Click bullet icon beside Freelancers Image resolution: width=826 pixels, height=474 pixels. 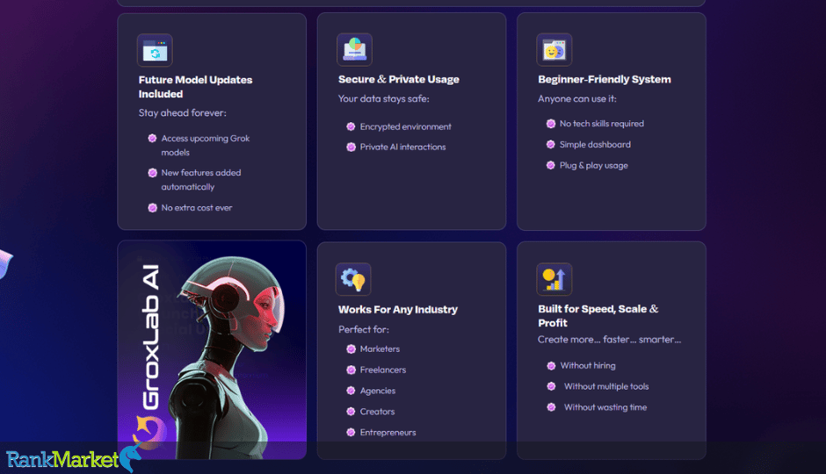pos(351,370)
